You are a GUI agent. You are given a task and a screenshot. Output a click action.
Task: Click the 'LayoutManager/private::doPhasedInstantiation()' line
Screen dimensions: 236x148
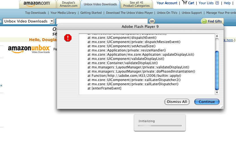click(141, 71)
